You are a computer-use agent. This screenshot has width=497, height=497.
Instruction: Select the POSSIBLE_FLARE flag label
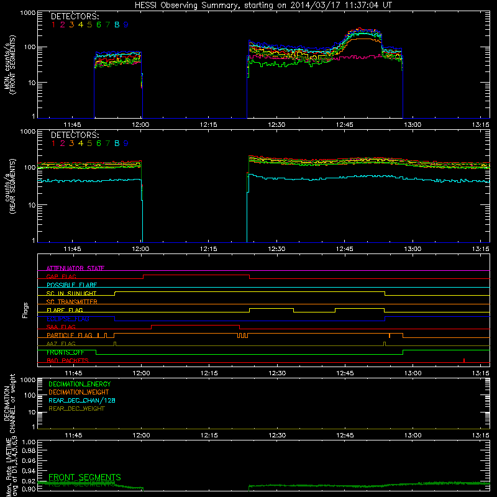tap(71, 285)
